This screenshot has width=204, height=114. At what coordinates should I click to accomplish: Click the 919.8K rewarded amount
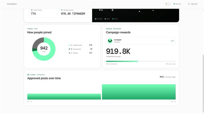point(118,51)
